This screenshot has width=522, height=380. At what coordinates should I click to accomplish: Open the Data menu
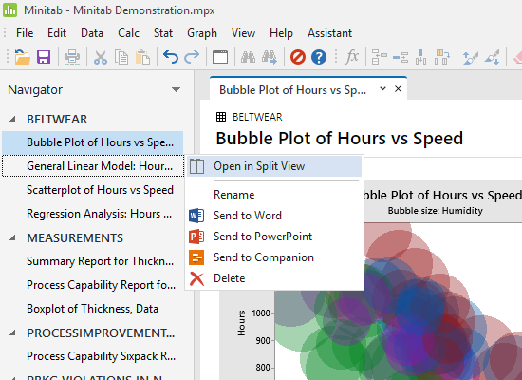click(x=92, y=33)
